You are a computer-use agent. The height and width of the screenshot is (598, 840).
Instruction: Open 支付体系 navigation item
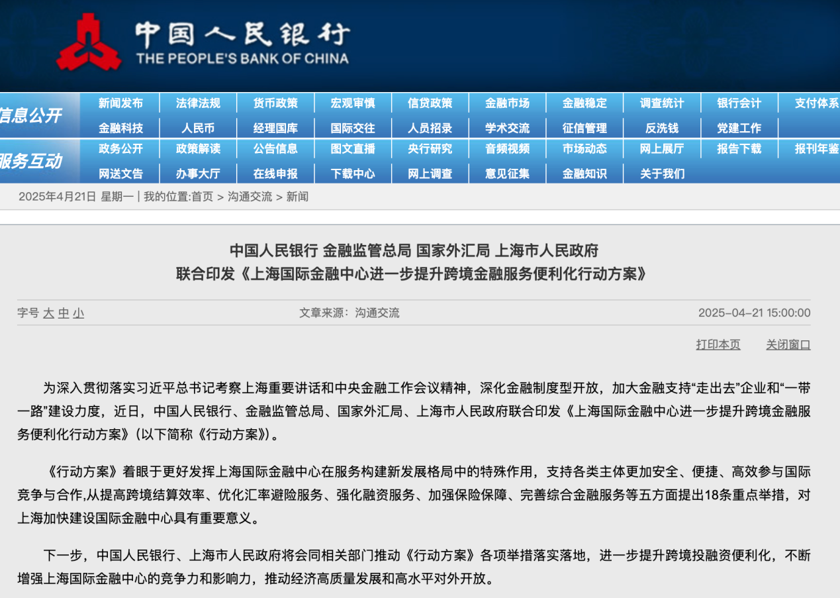click(817, 103)
